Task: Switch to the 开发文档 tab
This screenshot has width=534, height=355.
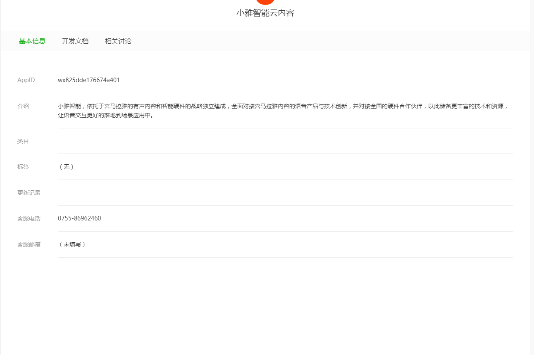Action: pos(75,41)
